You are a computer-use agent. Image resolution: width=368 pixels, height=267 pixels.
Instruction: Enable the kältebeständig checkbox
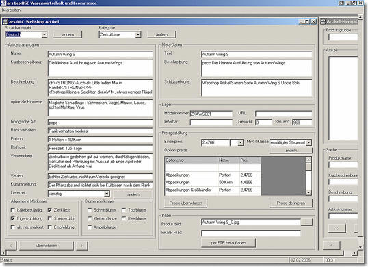coord(13,210)
